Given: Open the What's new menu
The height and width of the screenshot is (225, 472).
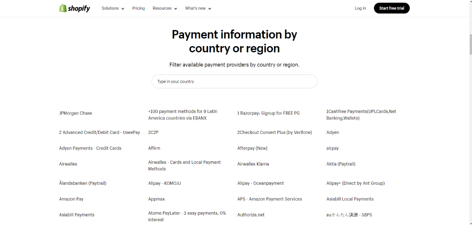Looking at the screenshot, I should 198,9.
